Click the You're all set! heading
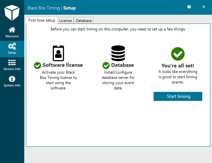Viewport: 212px width, 163px height. pos(178,66)
